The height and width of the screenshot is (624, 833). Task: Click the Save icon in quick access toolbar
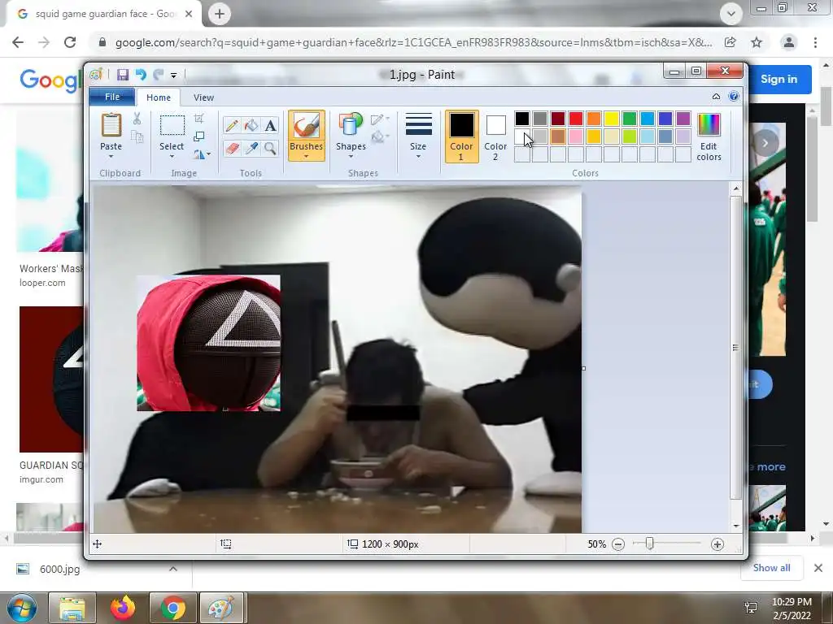[x=123, y=75]
